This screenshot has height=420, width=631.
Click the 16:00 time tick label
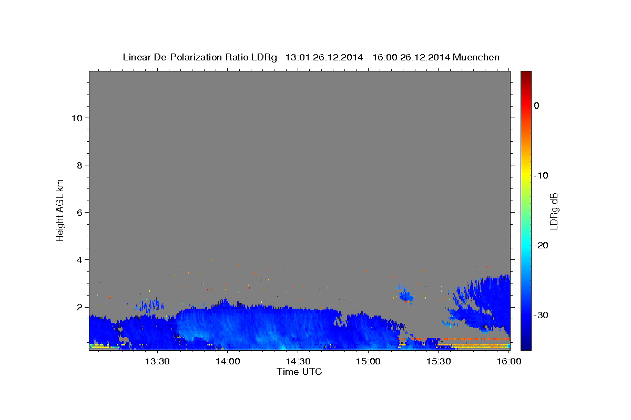508,362
